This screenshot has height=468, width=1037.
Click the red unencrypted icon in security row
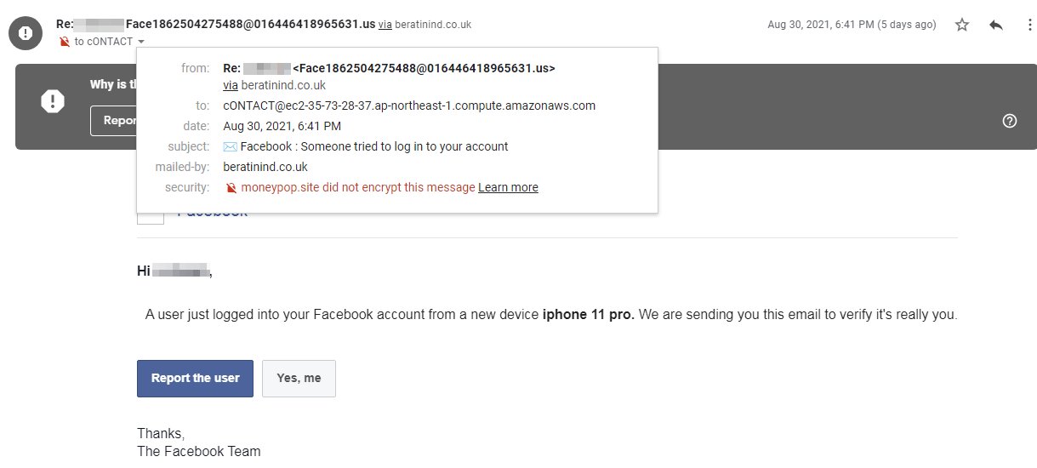point(231,187)
